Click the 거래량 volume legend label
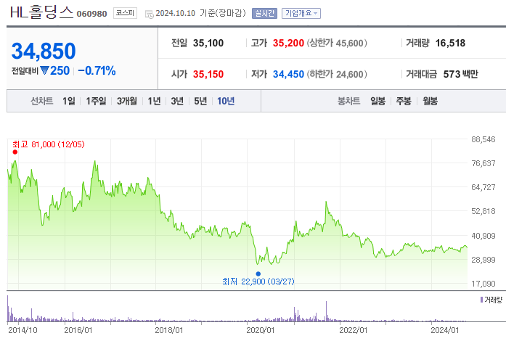 491,300
